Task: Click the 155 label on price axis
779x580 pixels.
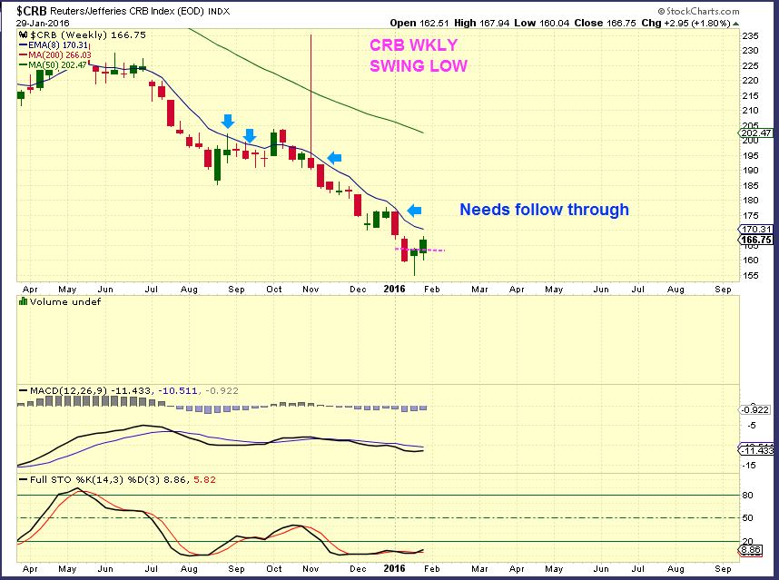Action: 750,275
